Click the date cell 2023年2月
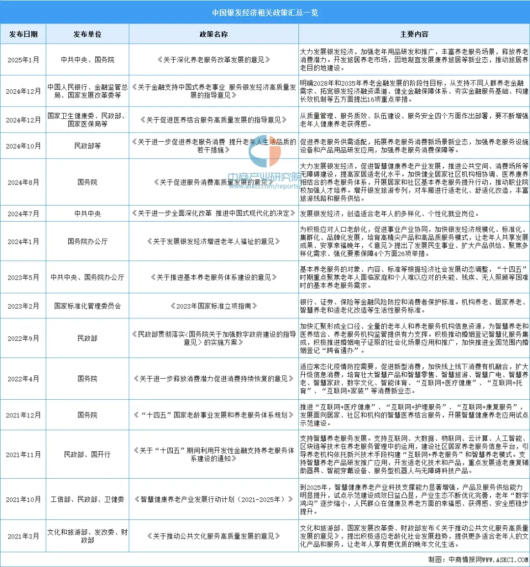Image resolution: width=530 pixels, height=567 pixels. [23, 306]
